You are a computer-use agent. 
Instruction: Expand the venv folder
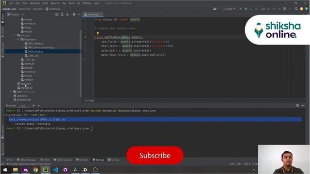tap(11, 92)
